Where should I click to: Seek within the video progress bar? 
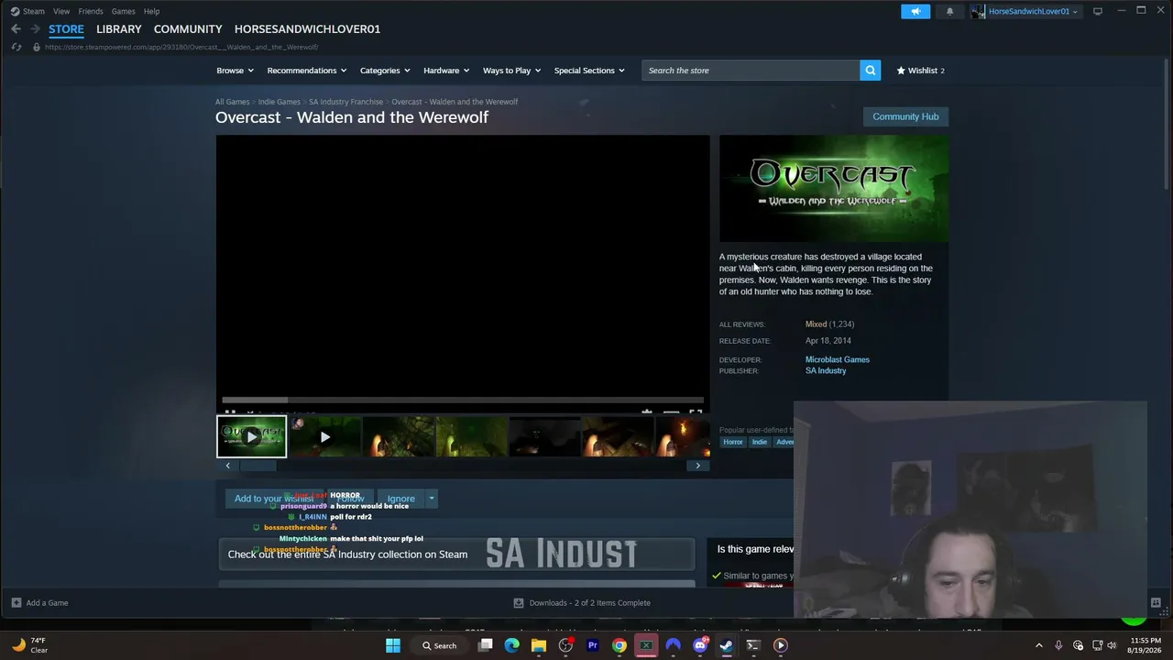pyautogui.click(x=464, y=400)
